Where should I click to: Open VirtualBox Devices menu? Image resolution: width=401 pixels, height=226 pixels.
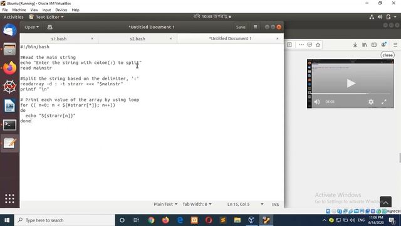[61, 10]
